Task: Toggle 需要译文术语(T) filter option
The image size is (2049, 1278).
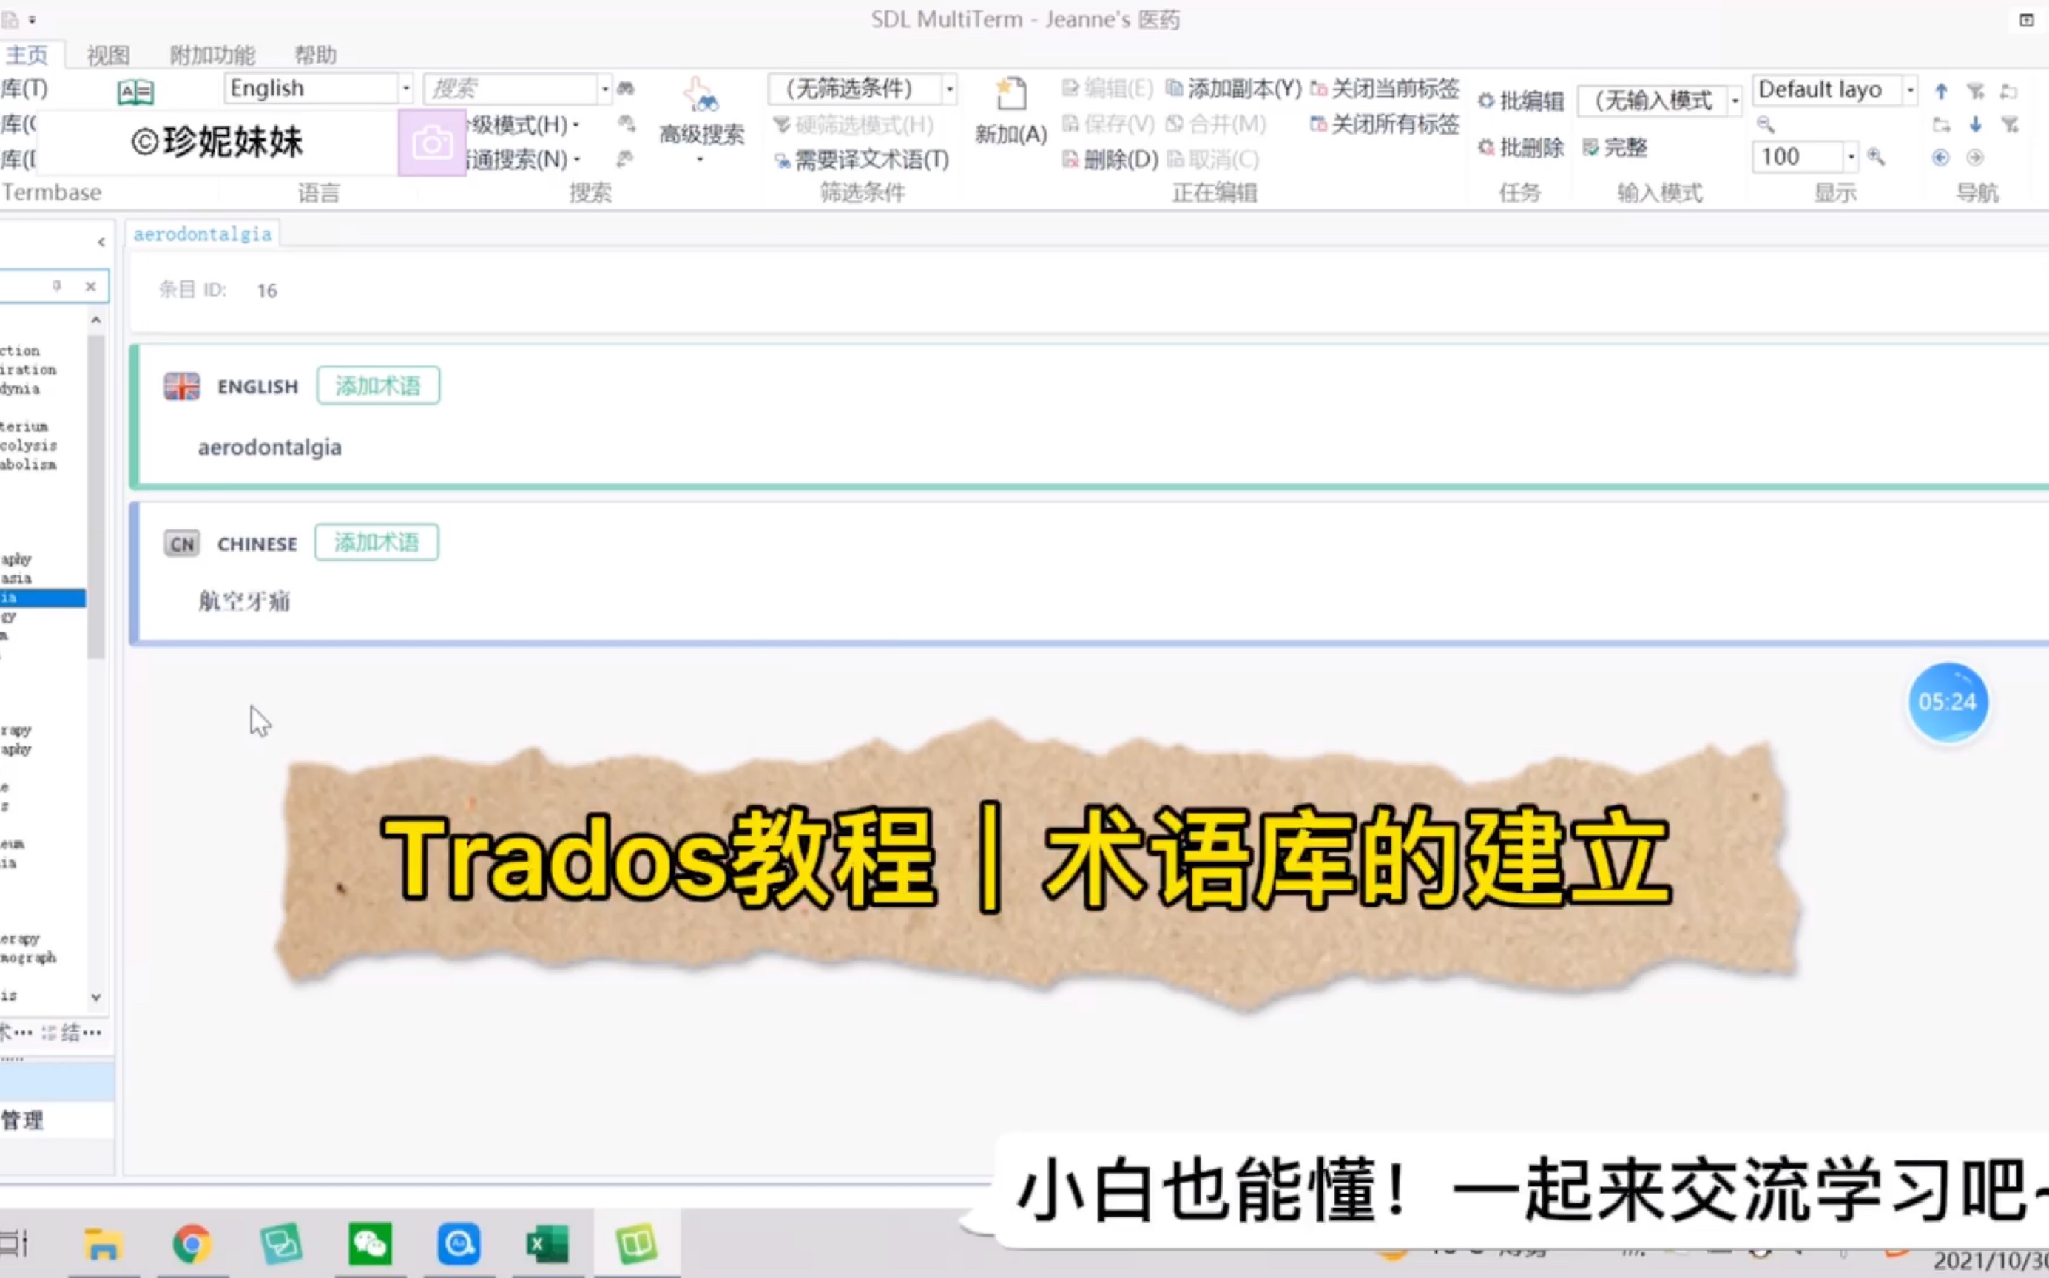Action: click(863, 160)
